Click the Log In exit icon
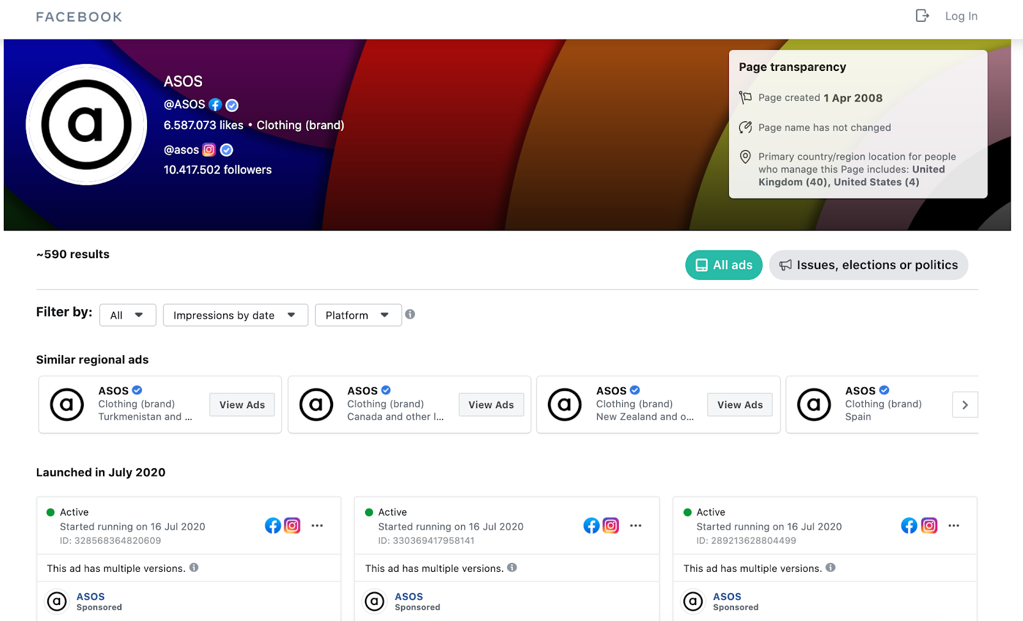1023x621 pixels. (x=922, y=15)
